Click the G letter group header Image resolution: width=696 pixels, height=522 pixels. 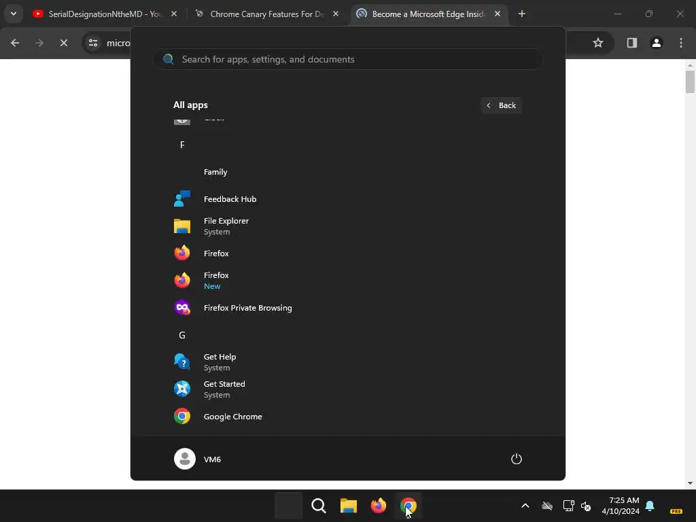(182, 335)
